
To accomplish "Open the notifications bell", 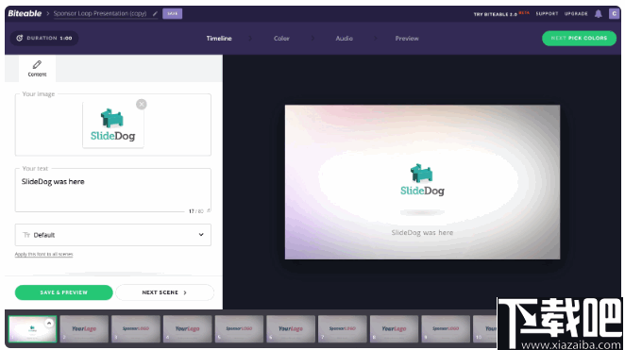I will tap(599, 14).
